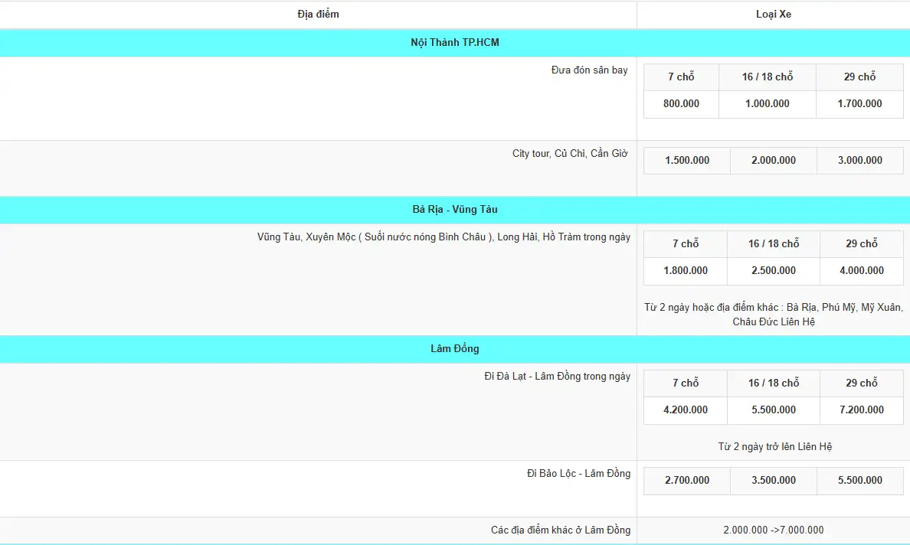Choose the 1.800.000 Vũng Tàu price

click(x=686, y=271)
